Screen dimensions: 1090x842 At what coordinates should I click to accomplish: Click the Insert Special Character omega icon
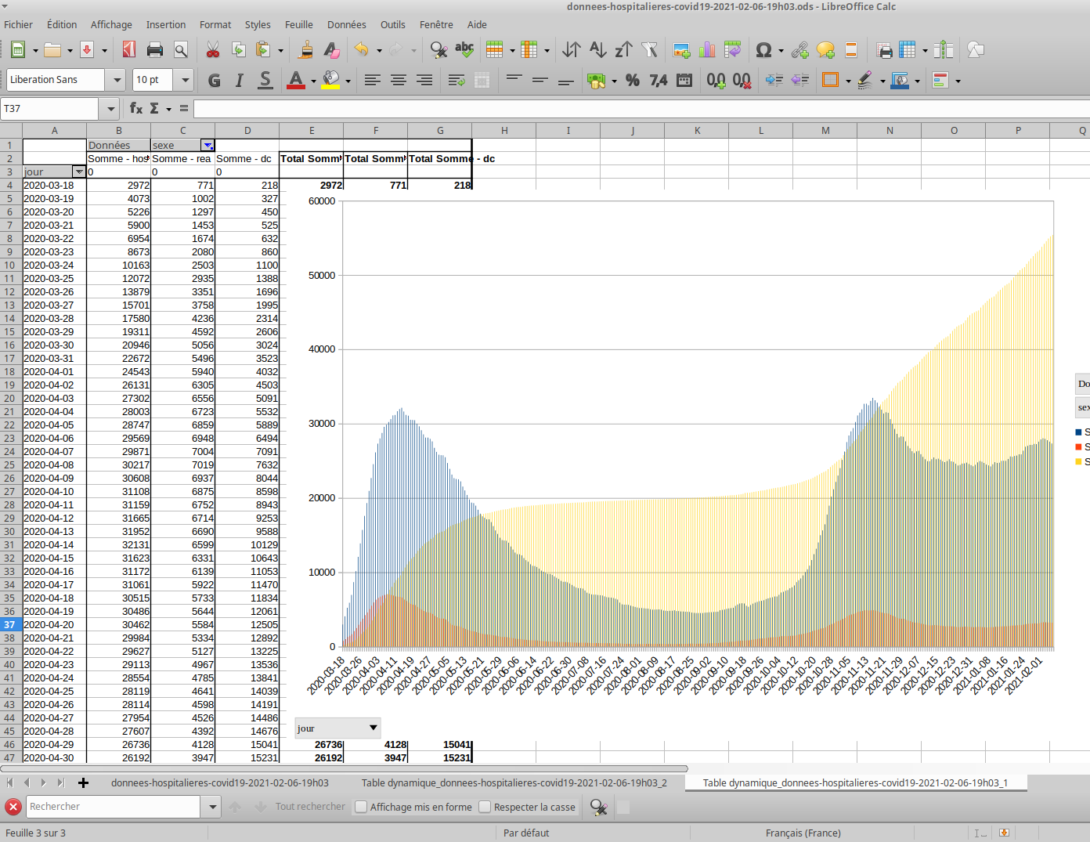coord(763,50)
